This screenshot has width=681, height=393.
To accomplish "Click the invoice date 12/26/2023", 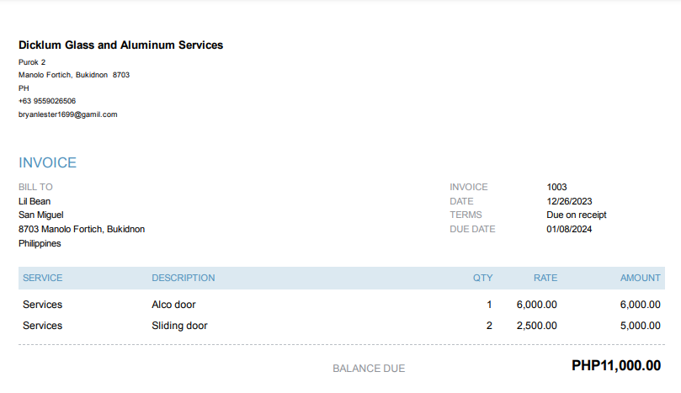I will tap(569, 201).
